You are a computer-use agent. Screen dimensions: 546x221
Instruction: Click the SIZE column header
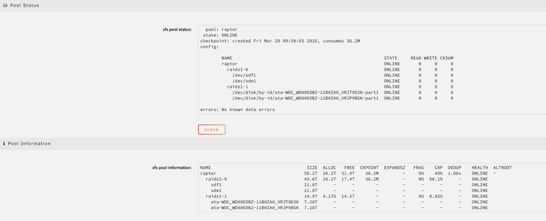pyautogui.click(x=312, y=168)
